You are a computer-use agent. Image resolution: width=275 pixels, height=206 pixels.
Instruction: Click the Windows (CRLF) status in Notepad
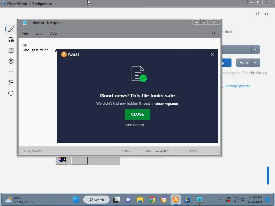tap(157, 151)
